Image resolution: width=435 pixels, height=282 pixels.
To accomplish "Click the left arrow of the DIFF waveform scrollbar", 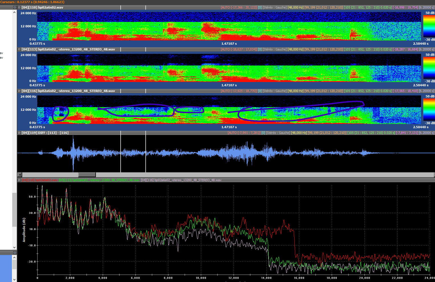I will (x=20, y=175).
